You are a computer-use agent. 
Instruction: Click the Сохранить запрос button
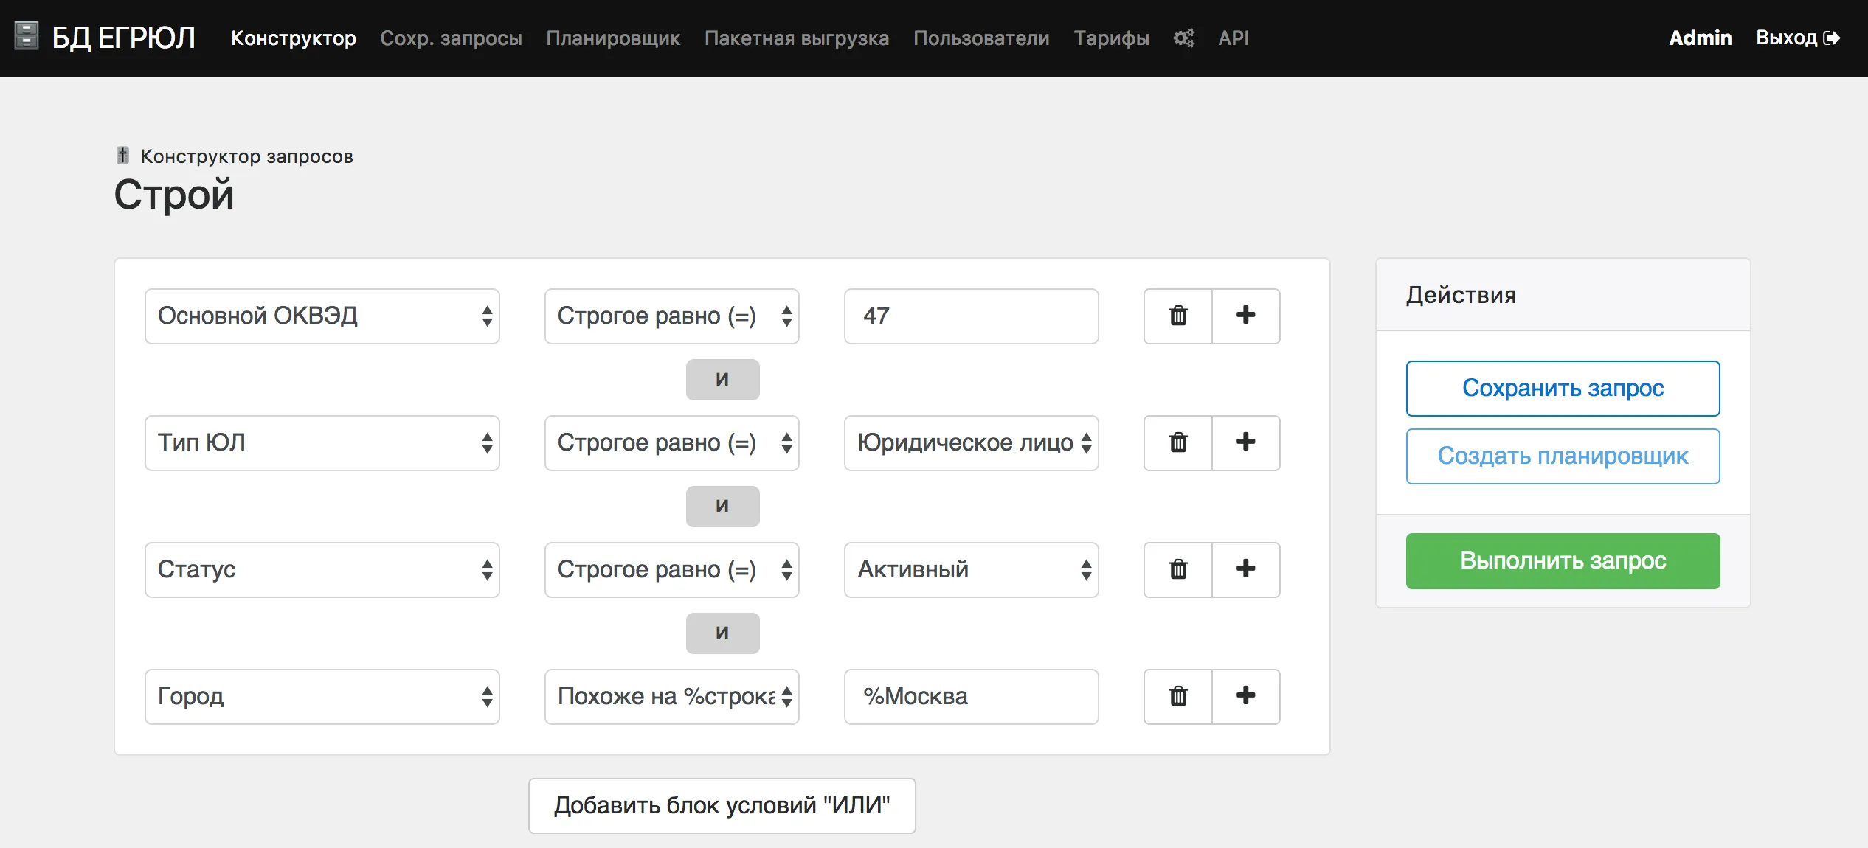tap(1563, 388)
